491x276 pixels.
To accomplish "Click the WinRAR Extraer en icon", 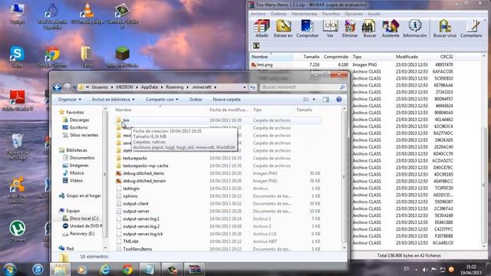I will [283, 28].
